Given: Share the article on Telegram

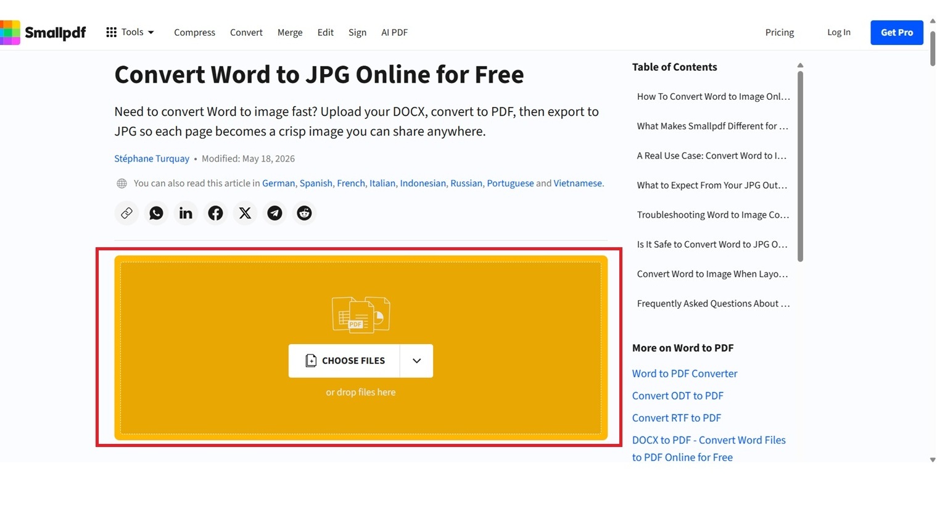Looking at the screenshot, I should [274, 213].
